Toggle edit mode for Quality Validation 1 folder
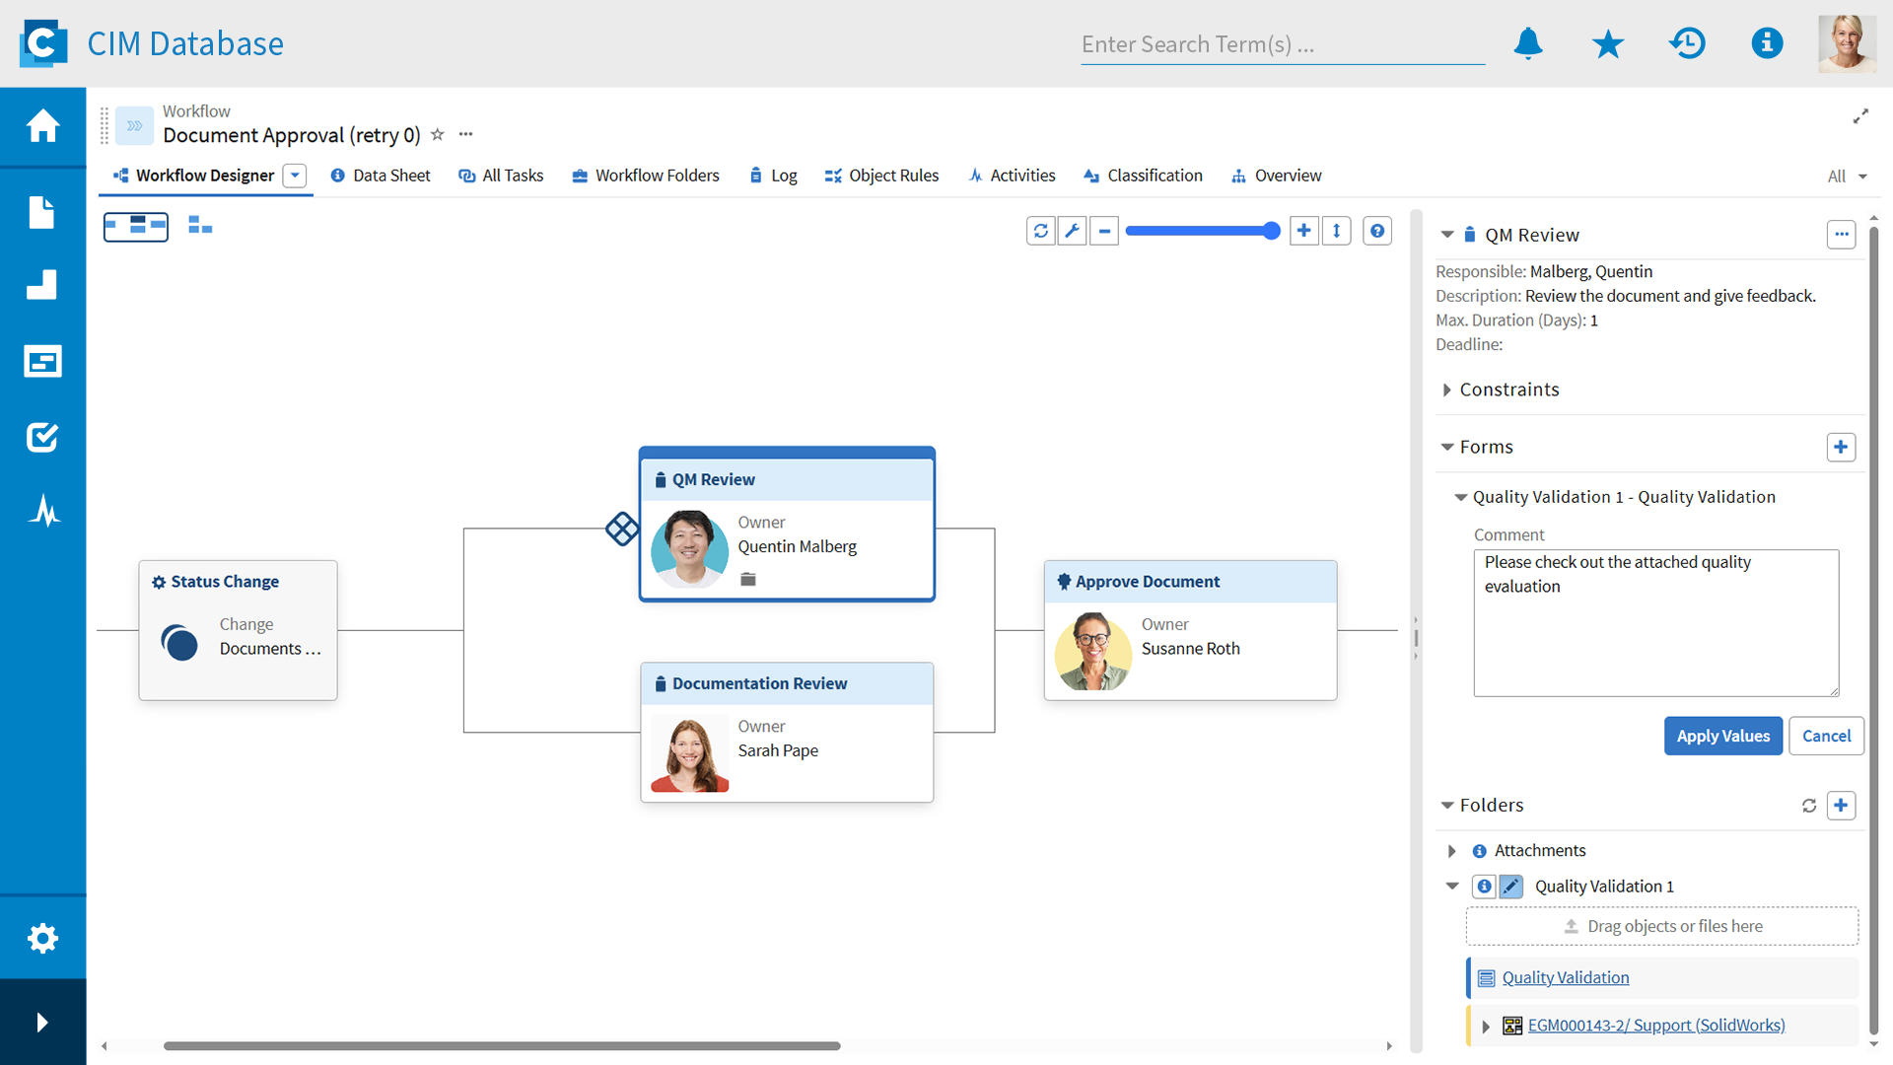 point(1510,887)
